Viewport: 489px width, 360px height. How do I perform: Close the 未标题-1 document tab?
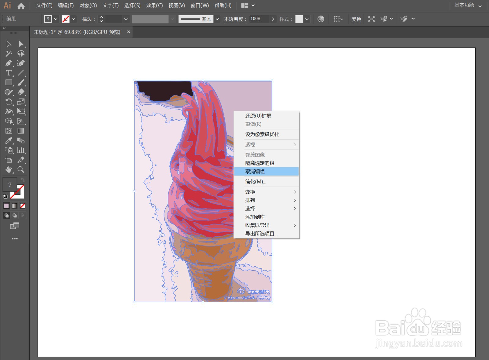(x=129, y=32)
